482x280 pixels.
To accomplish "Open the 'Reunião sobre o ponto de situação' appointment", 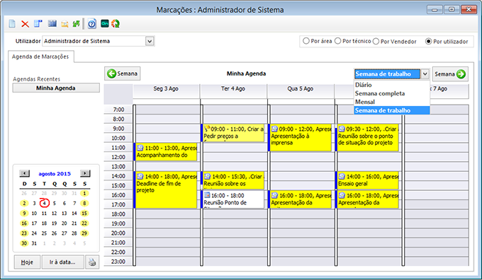I will pyautogui.click(x=367, y=137).
